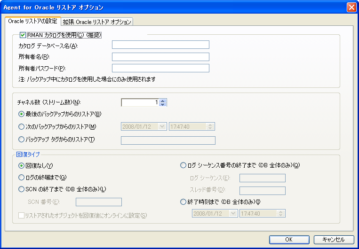Toggle リストアされたオブジェクトを回復後にオンラインに設定 checkbox
Screen dimensions: 359x249
point(21,215)
